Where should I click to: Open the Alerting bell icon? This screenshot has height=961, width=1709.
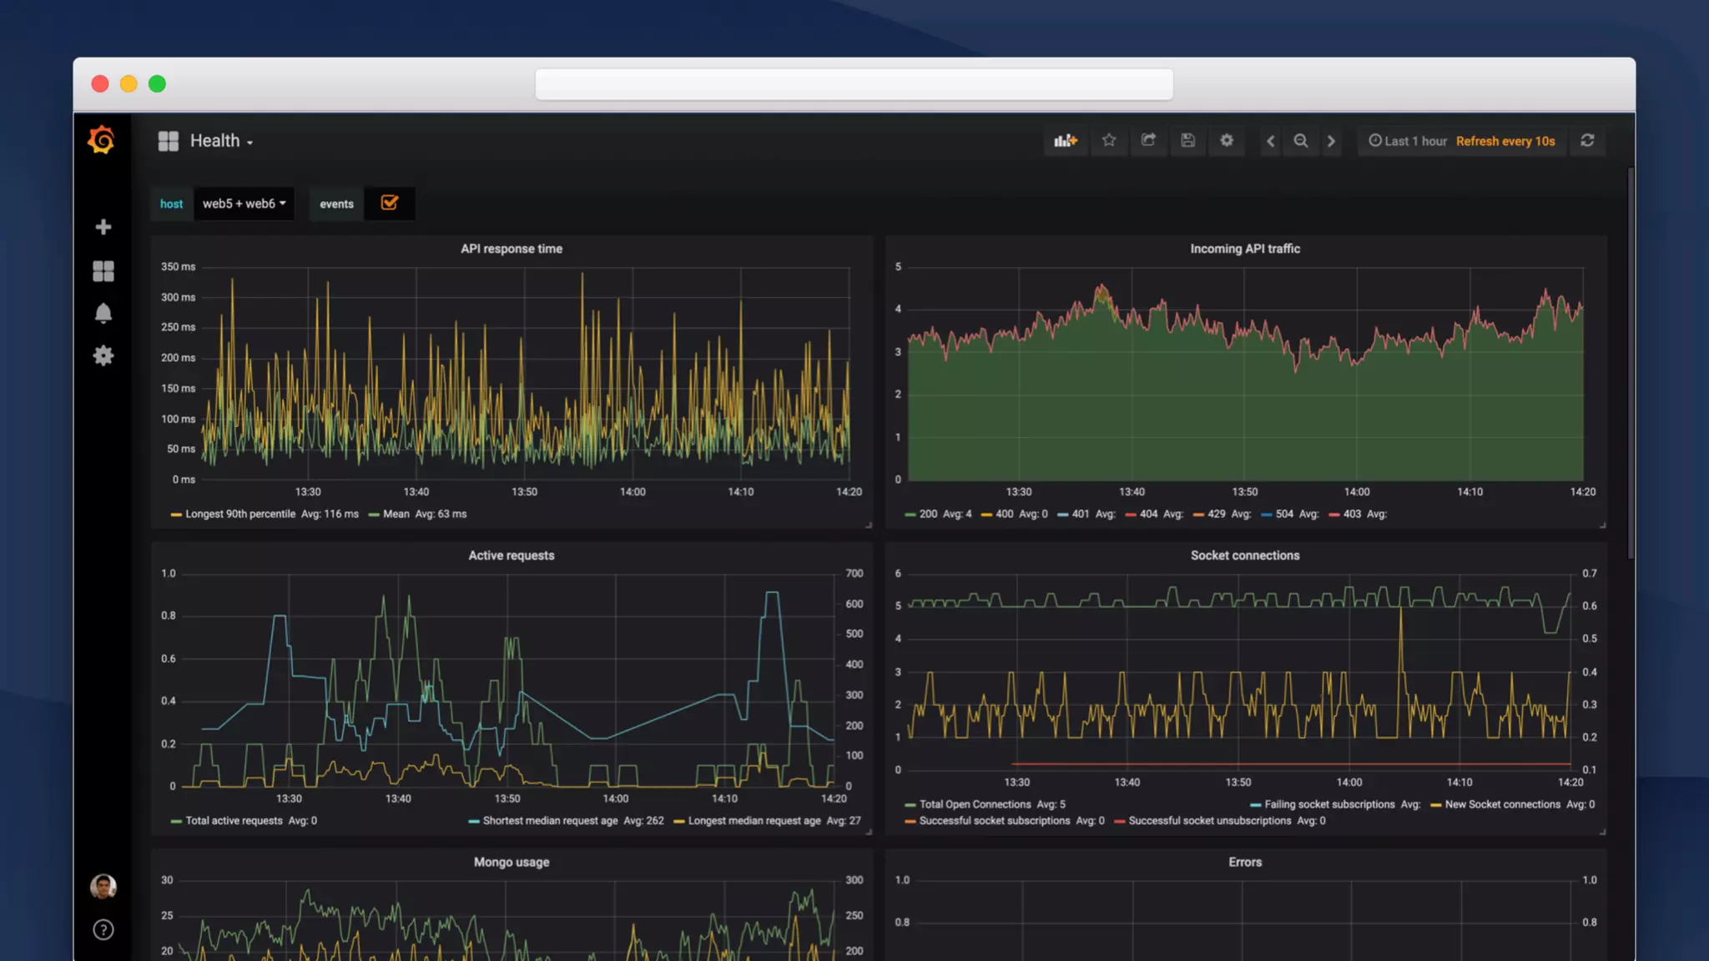coord(103,314)
